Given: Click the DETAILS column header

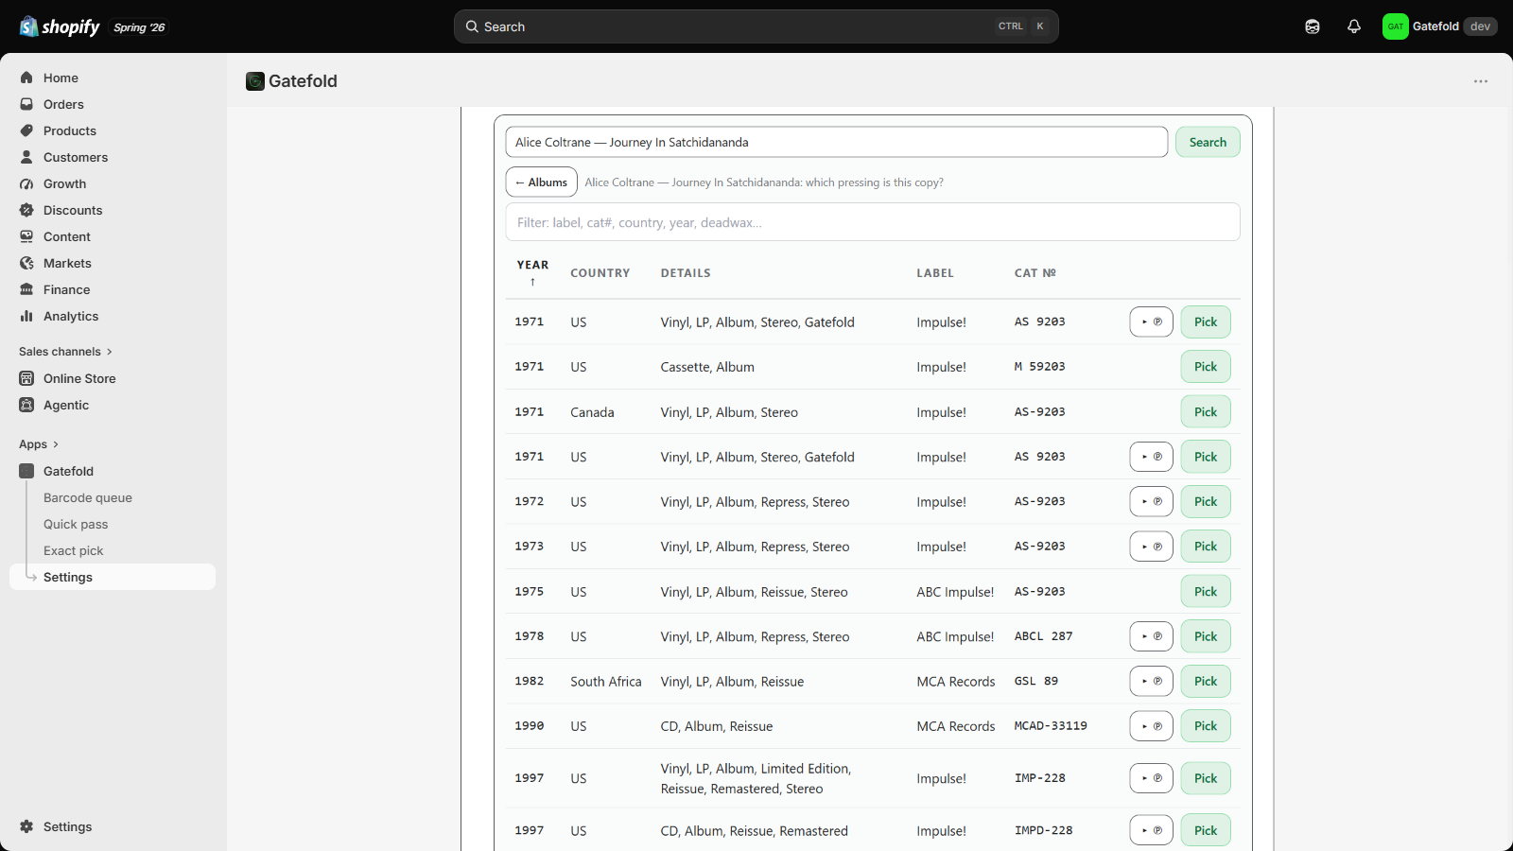Looking at the screenshot, I should coord(686,273).
